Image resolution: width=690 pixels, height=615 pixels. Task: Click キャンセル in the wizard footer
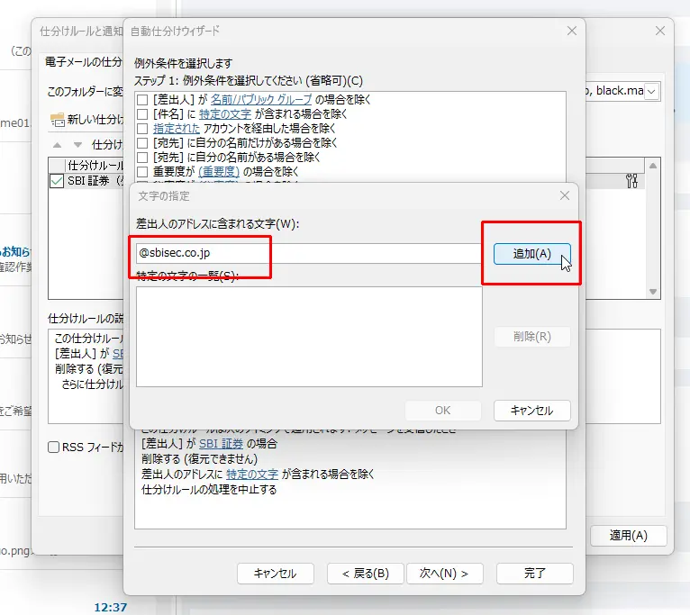[276, 574]
